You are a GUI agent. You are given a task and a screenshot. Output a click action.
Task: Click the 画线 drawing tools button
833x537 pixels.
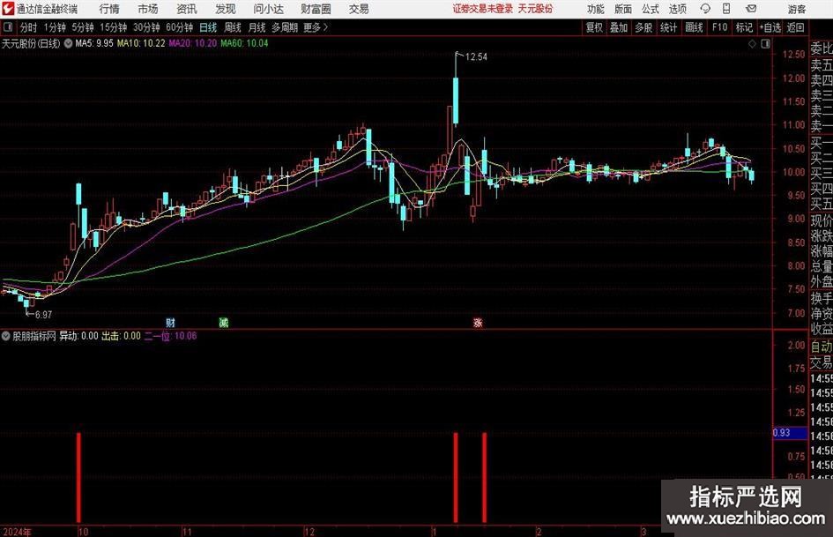(x=694, y=27)
